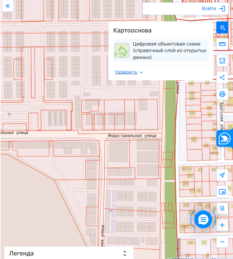The height and width of the screenshot is (259, 233).
Task: Activate the area search selection tool
Action: click(222, 61)
